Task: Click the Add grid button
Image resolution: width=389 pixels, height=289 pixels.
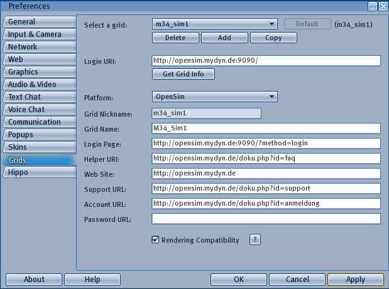Action: [x=224, y=38]
